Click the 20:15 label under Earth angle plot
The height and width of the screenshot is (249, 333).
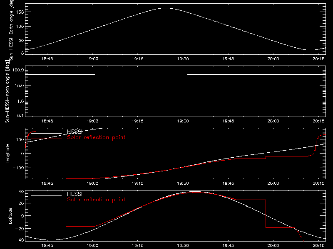click(318, 59)
